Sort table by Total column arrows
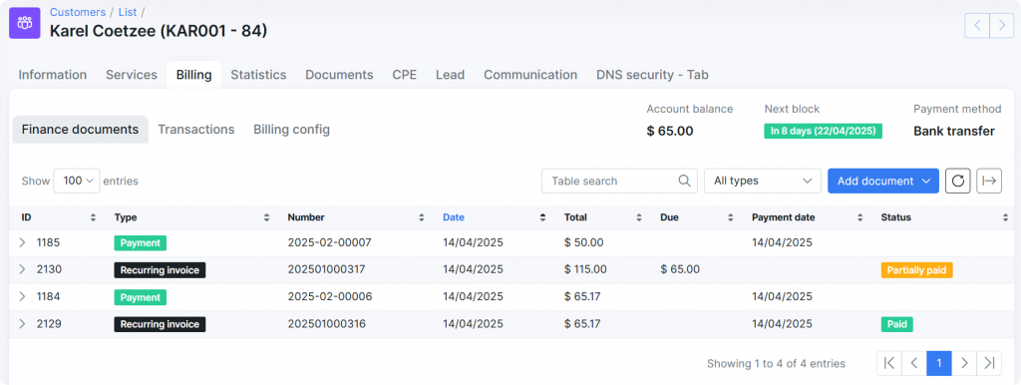 click(x=639, y=217)
